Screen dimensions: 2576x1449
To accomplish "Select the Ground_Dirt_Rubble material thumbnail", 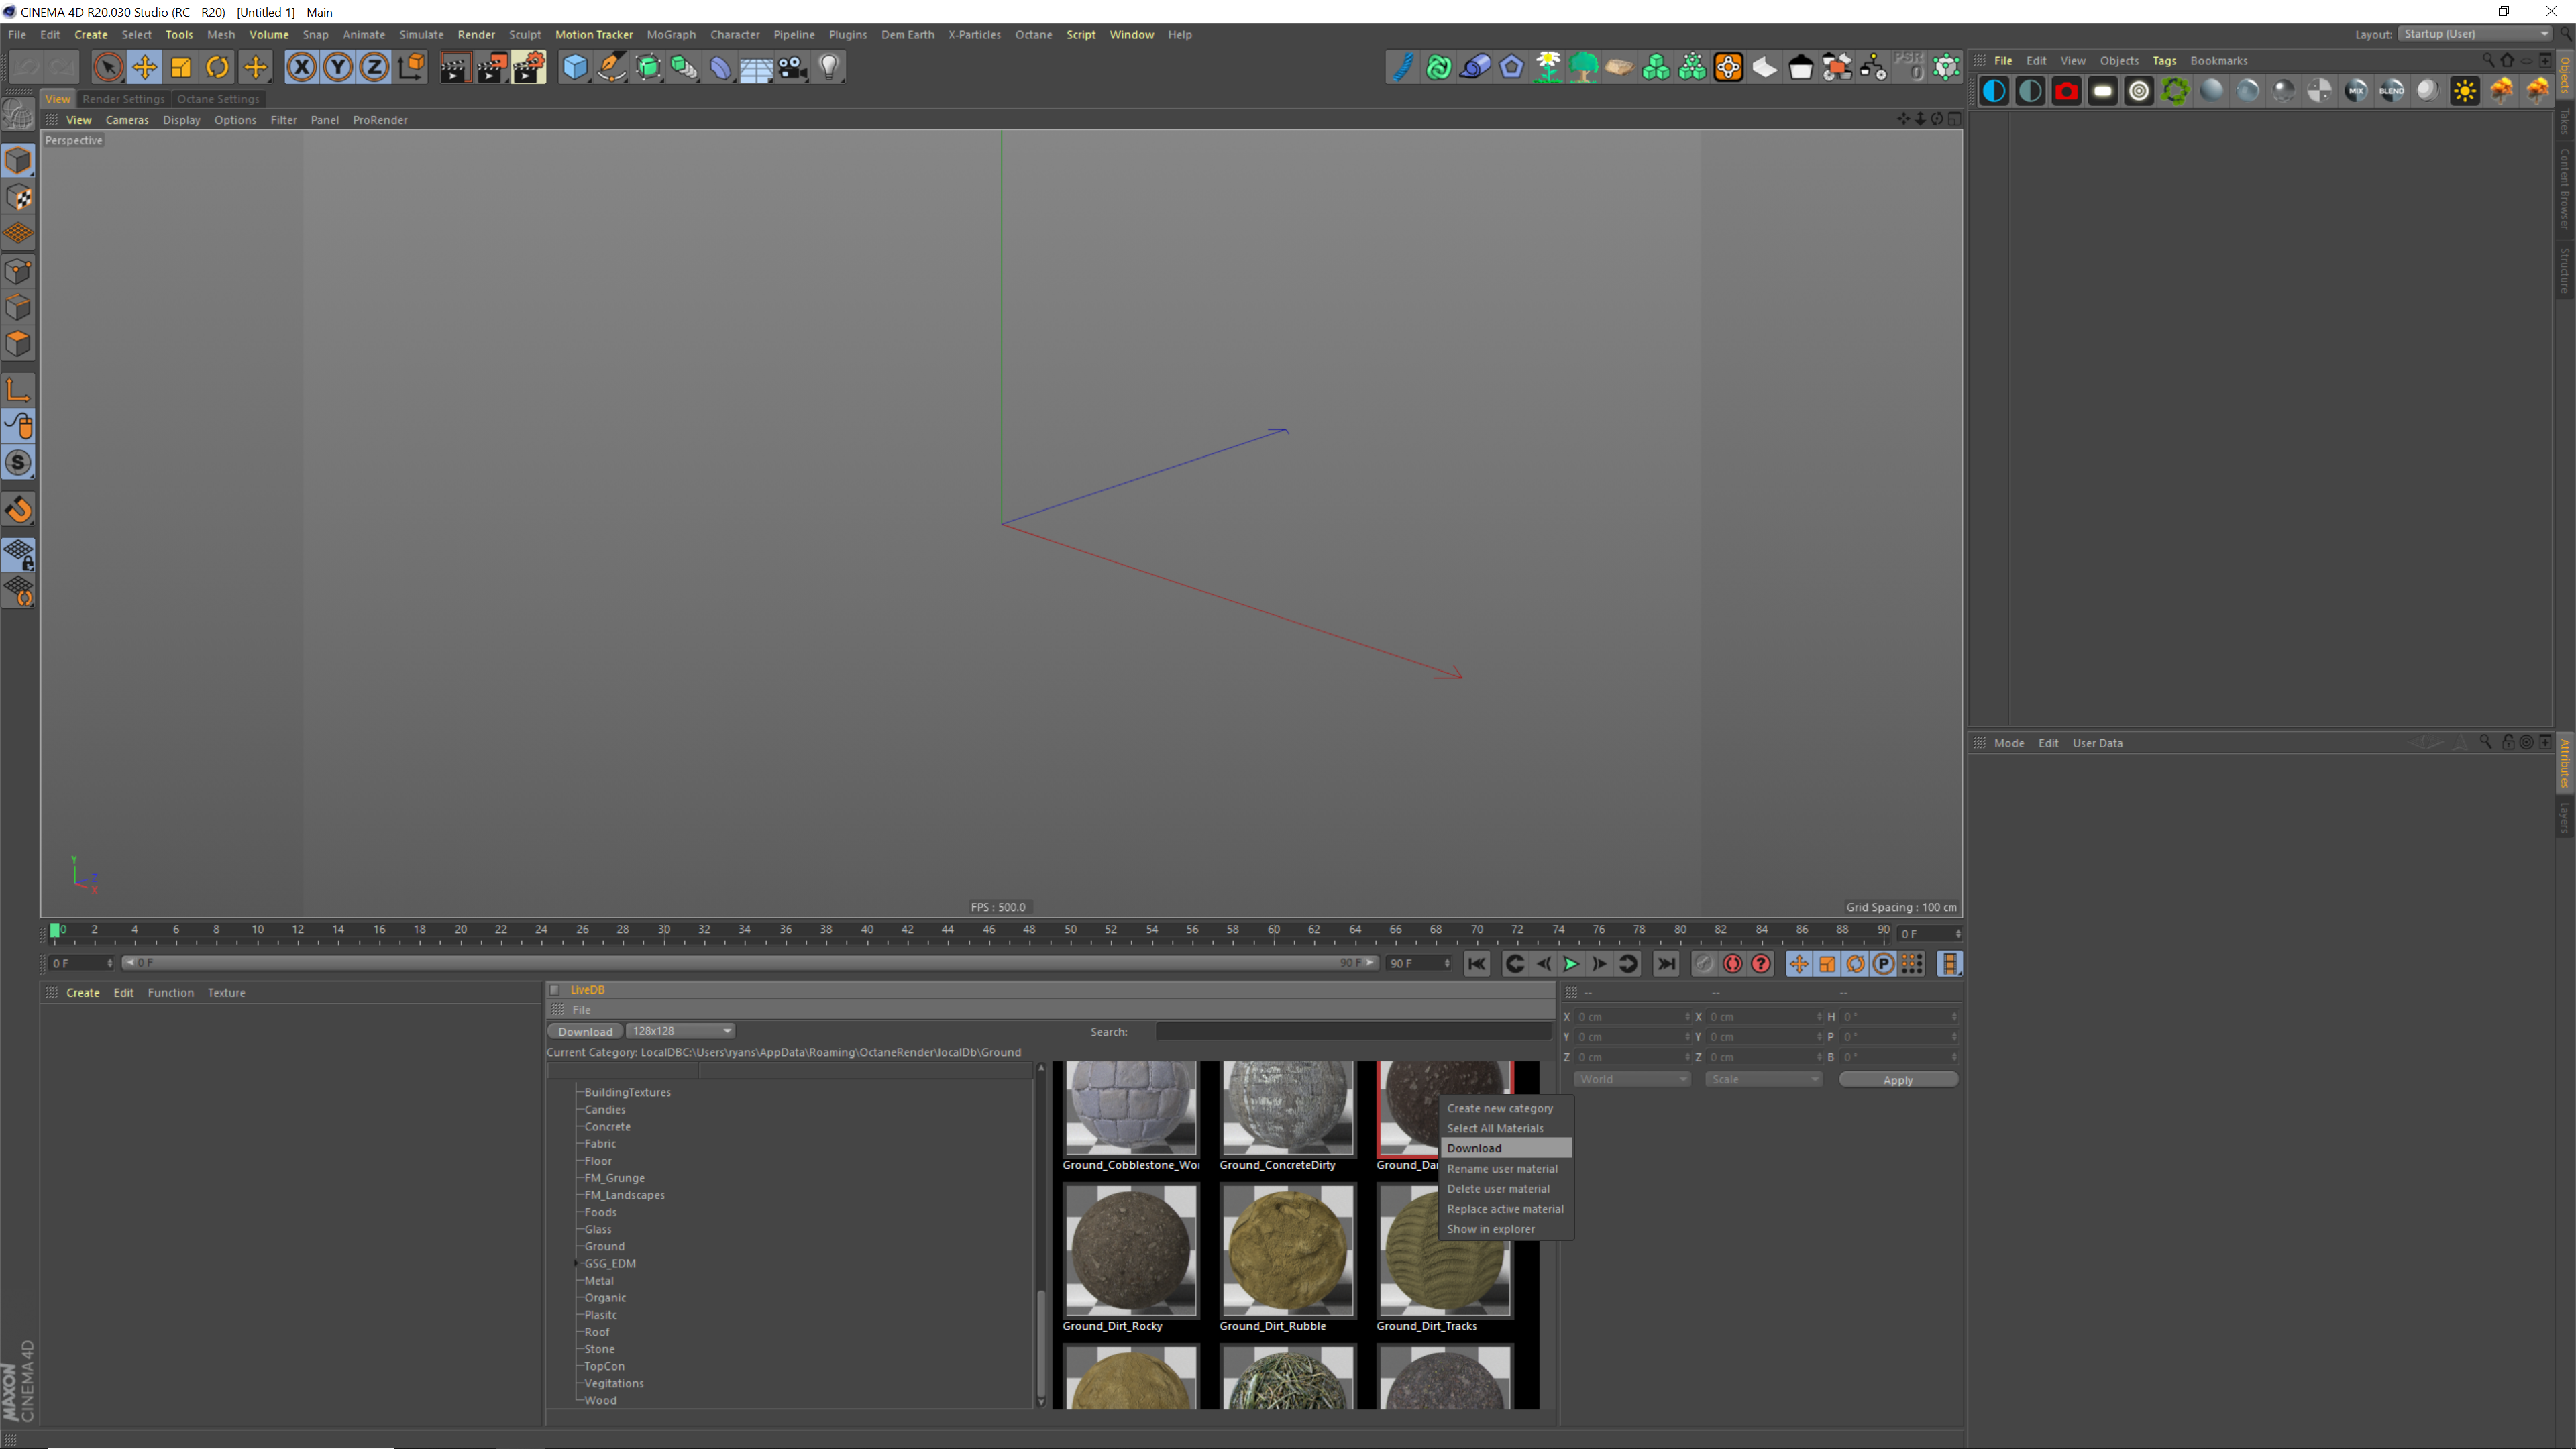I will pos(1287,1250).
